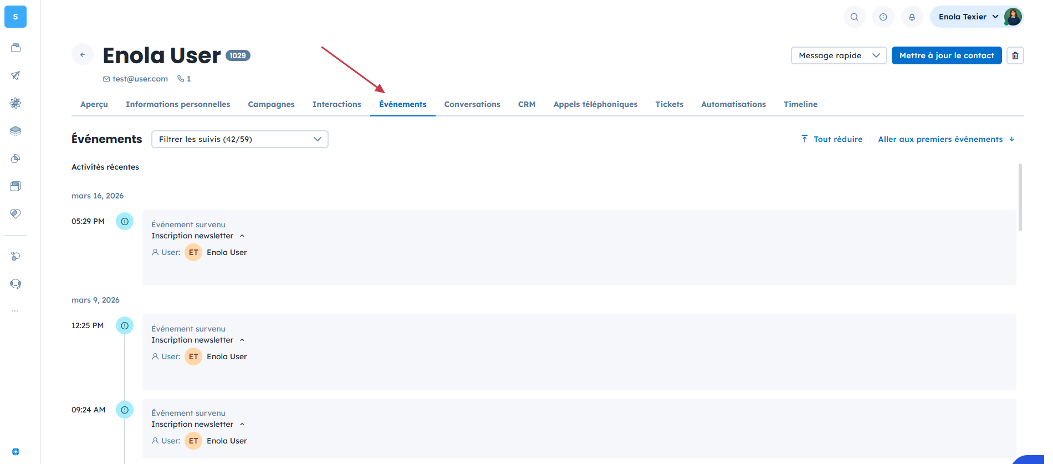Click Enola User in 12:25 PM event
The width and height of the screenshot is (1053, 464).
coord(227,356)
